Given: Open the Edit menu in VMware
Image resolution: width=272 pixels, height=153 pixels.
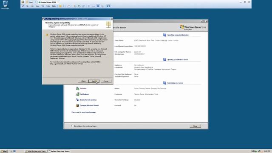Looking at the screenshot, I should [32, 6].
